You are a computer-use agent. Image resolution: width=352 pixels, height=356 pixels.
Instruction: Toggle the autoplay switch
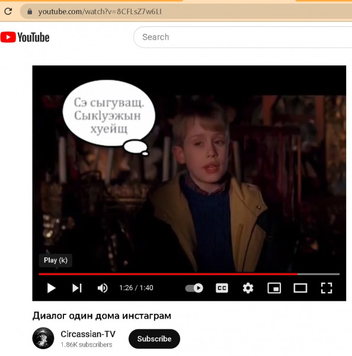(x=194, y=288)
